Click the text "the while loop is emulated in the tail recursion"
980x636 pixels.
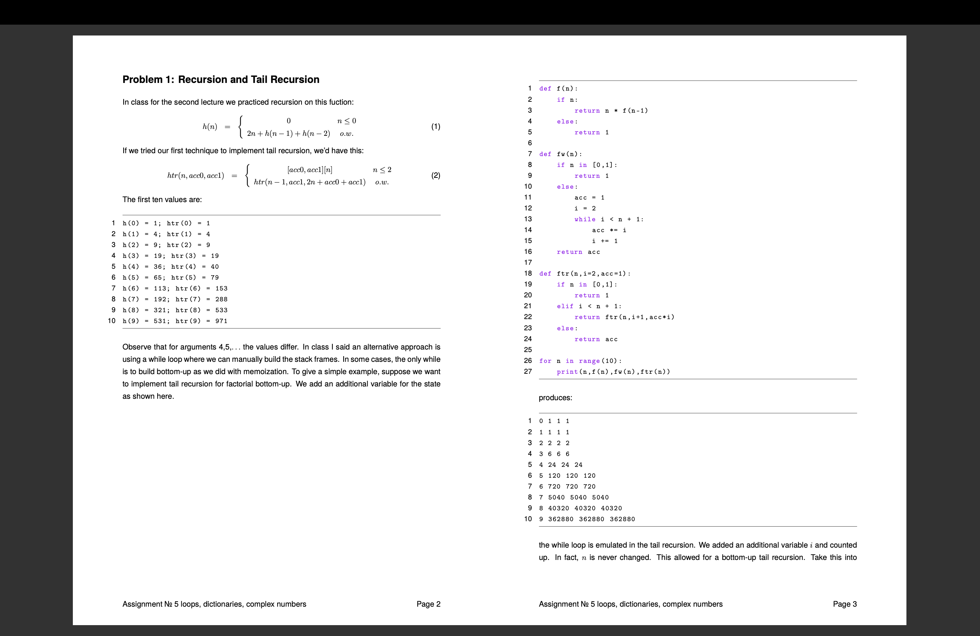point(616,545)
